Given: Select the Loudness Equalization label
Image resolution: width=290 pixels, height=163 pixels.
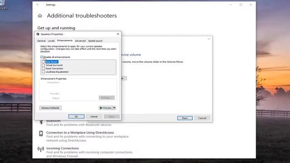Looking at the screenshot, I should click(x=57, y=72).
